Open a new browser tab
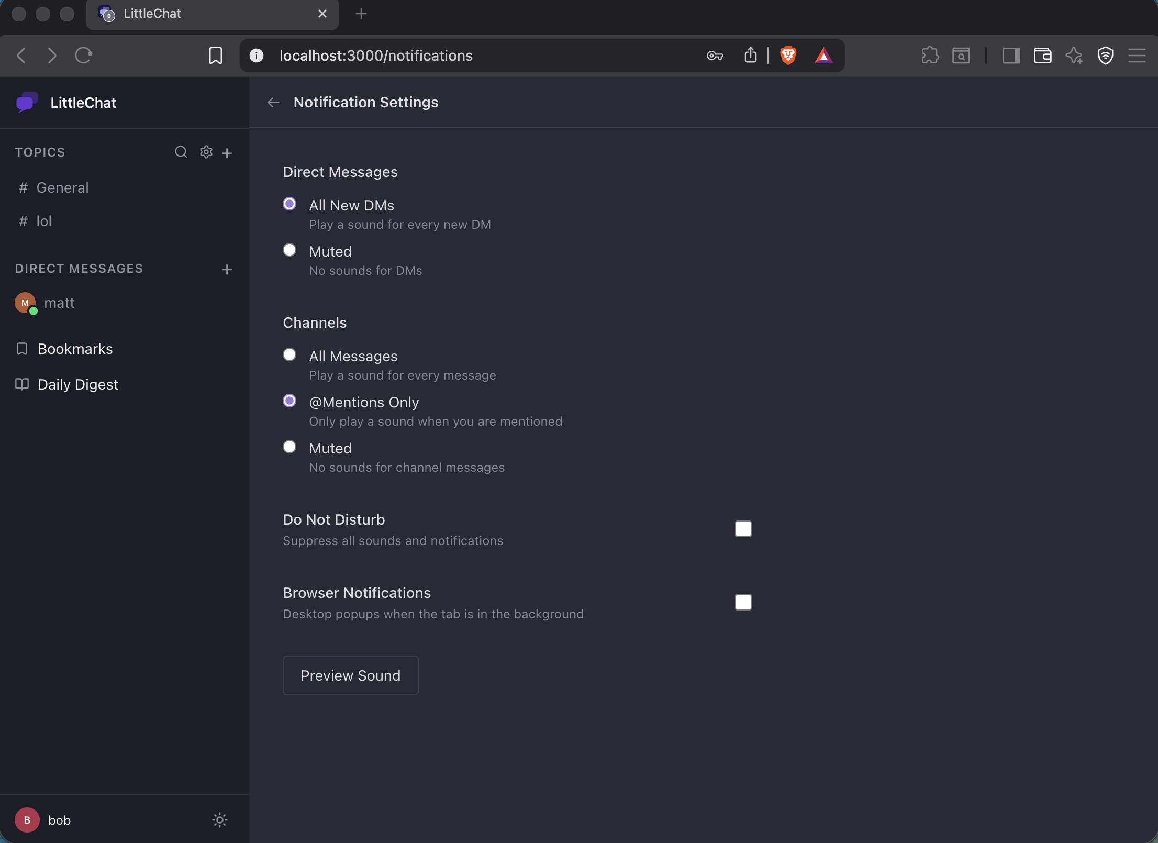This screenshot has width=1158, height=843. [361, 14]
